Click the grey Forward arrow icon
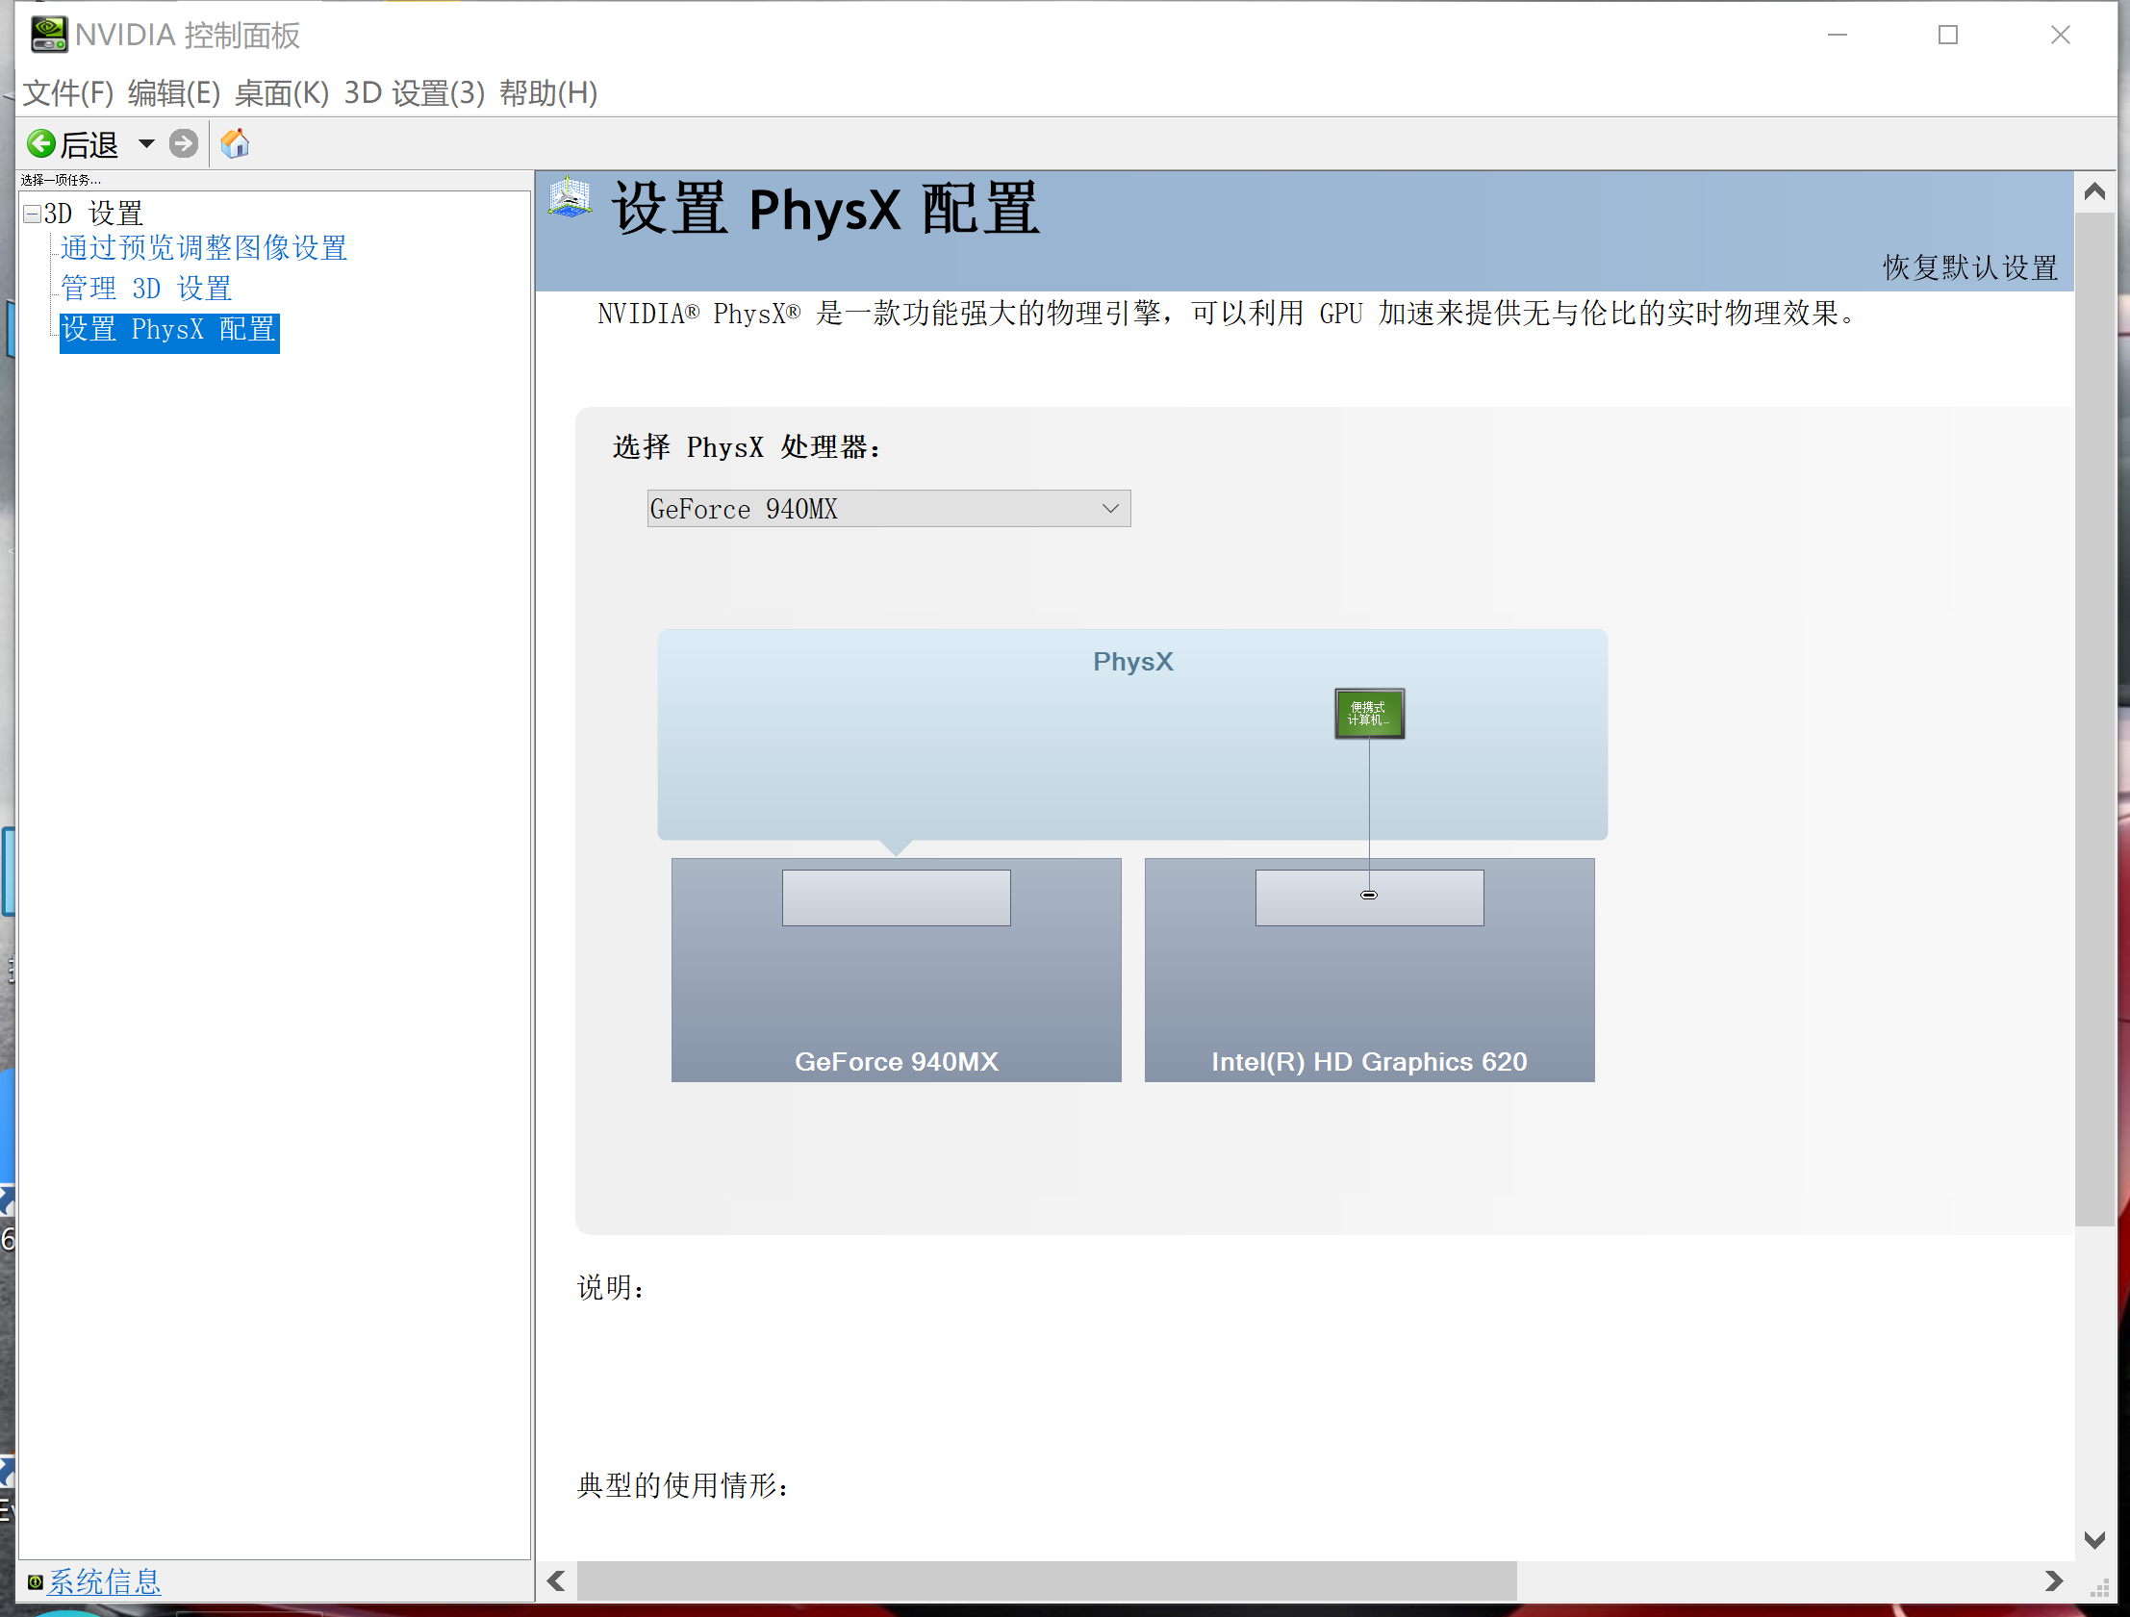The height and width of the screenshot is (1617, 2130). tap(184, 144)
